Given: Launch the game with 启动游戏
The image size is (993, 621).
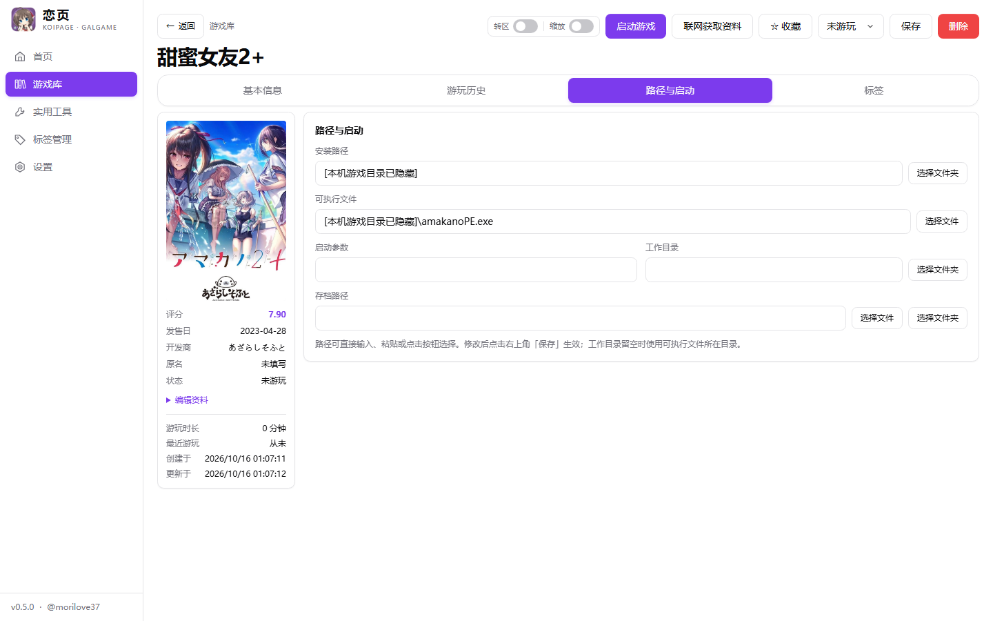Looking at the screenshot, I should [636, 26].
